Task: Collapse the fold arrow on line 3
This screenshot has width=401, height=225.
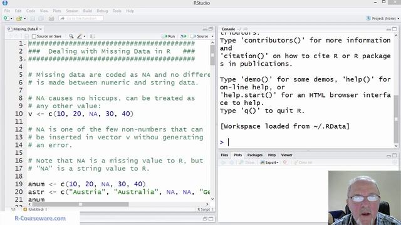Action: tap(25, 60)
